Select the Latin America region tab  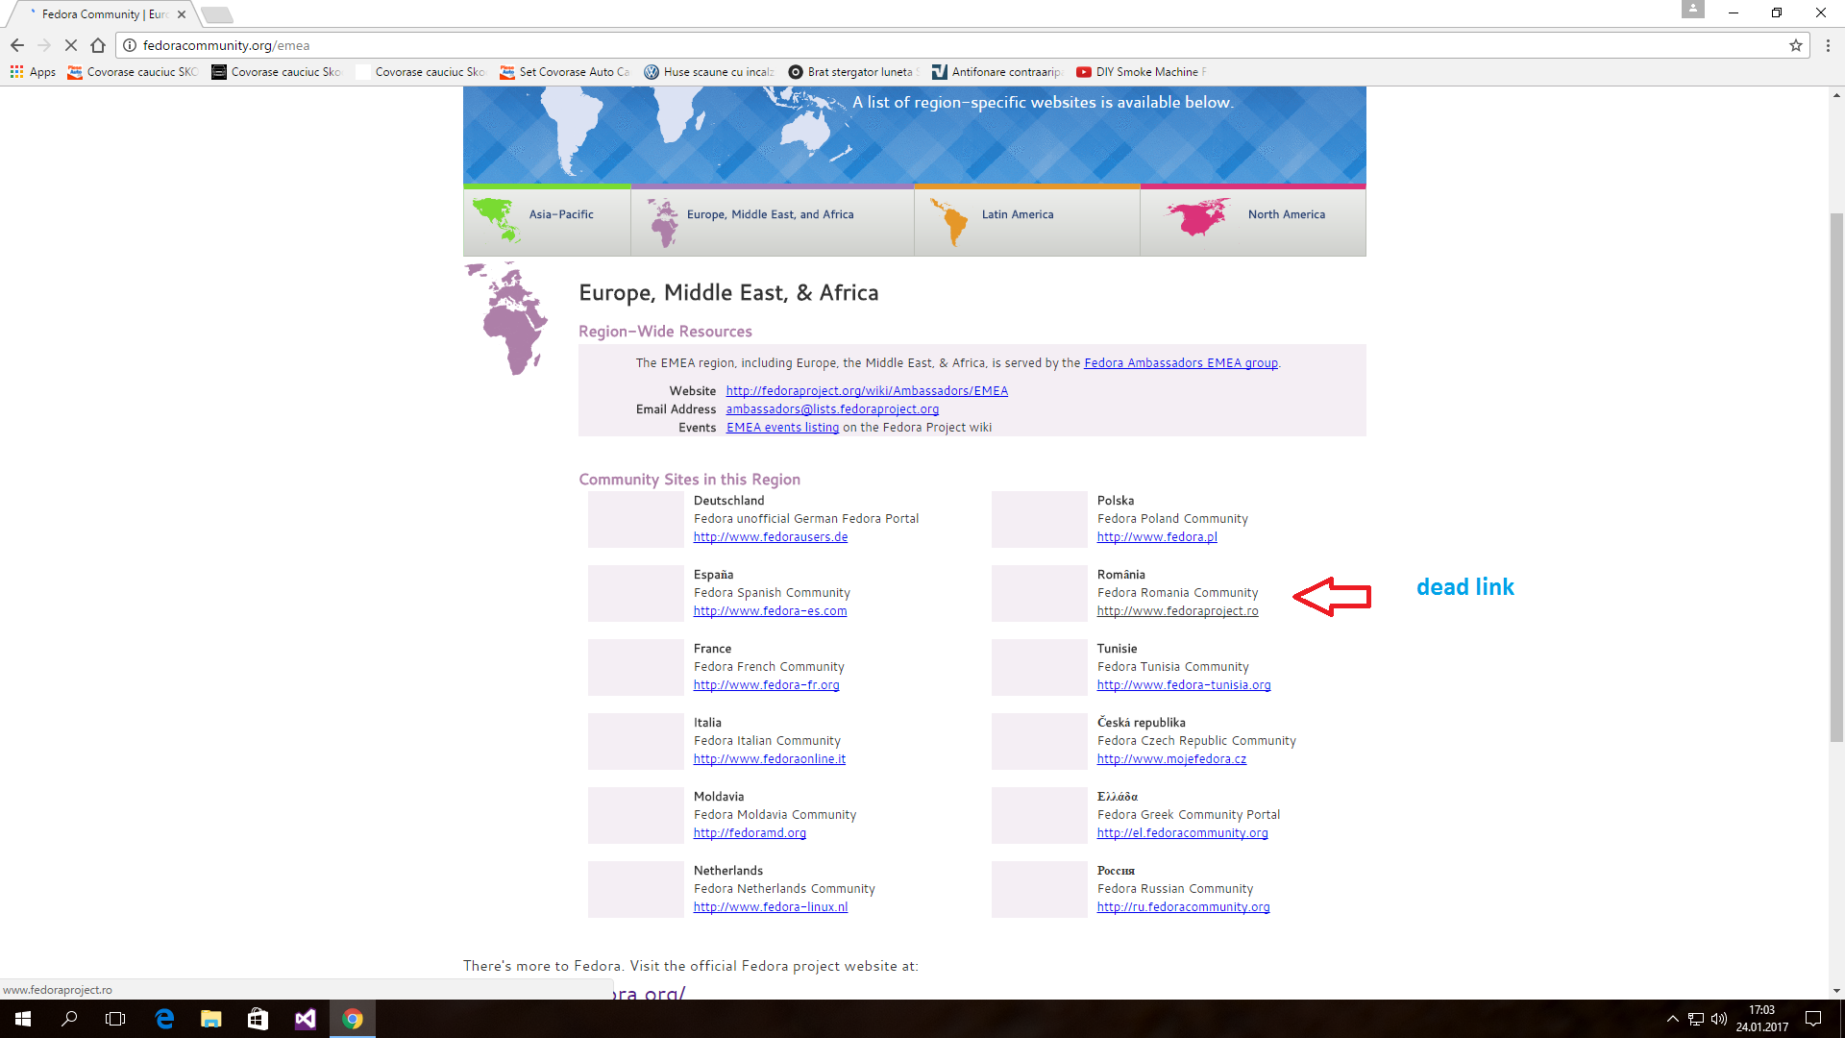tap(1026, 220)
